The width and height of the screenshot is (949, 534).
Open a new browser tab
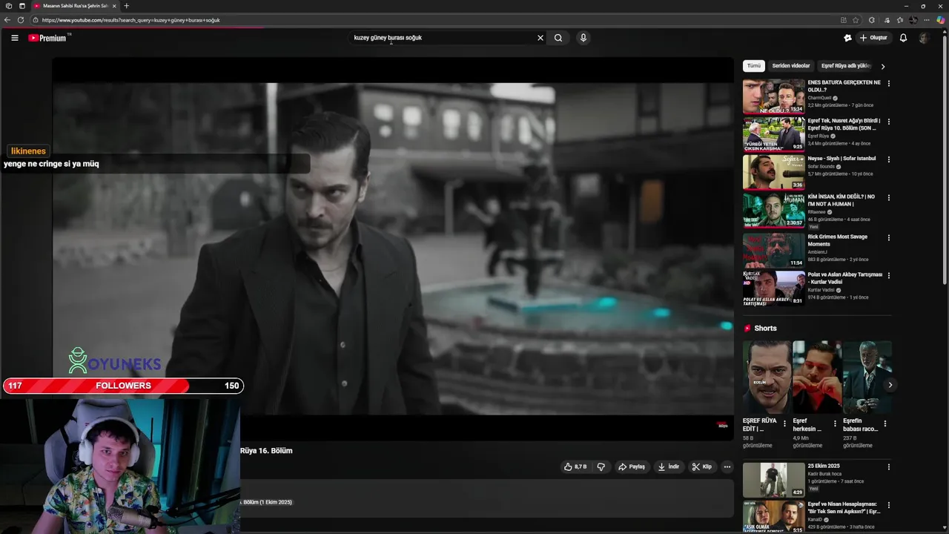pos(126,6)
